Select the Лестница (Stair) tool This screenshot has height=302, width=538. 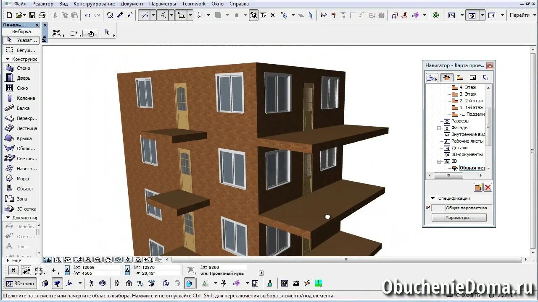21,128
